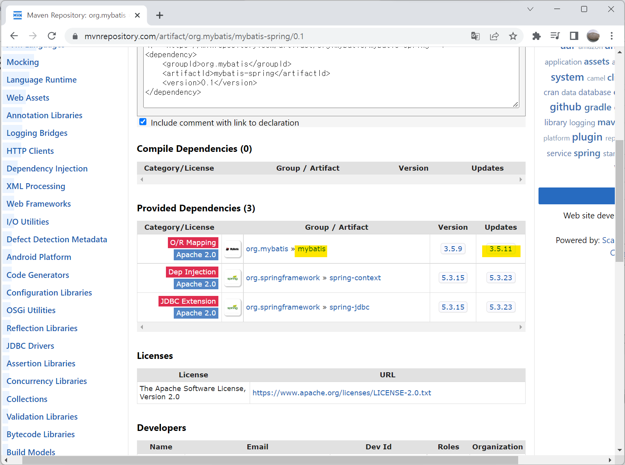Screen dimensions: 625x465
Task: Click the spring-context logo thumbnail
Action: (x=232, y=278)
